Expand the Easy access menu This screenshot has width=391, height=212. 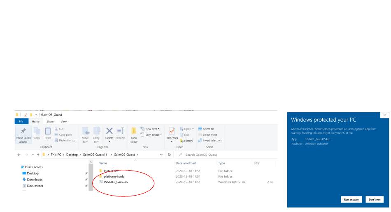(151, 134)
